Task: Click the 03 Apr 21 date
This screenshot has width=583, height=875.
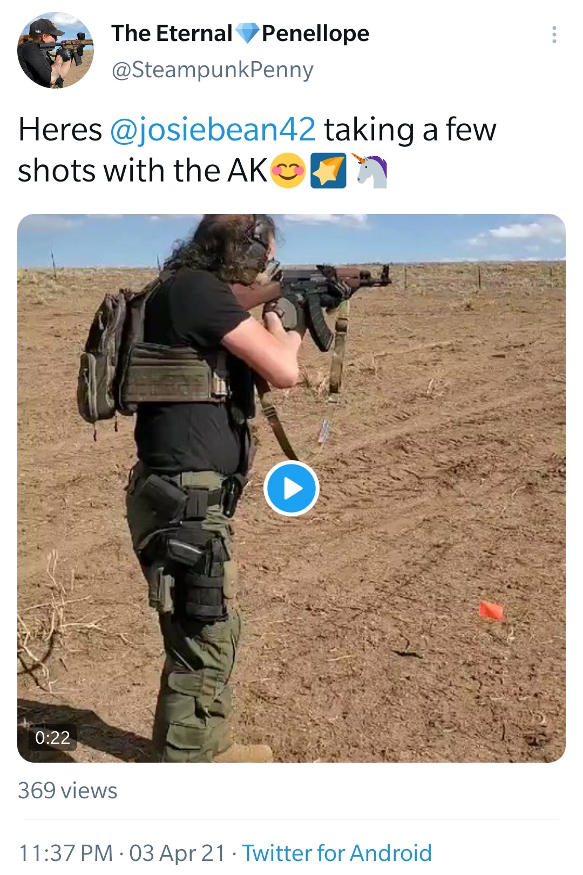Action: click(x=177, y=853)
